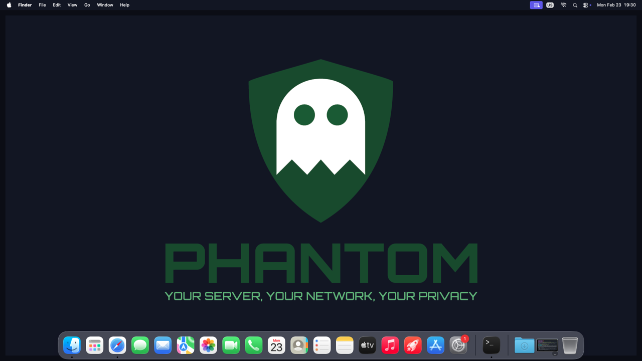
Task: Open FaceTime from the dock
Action: [x=231, y=345]
